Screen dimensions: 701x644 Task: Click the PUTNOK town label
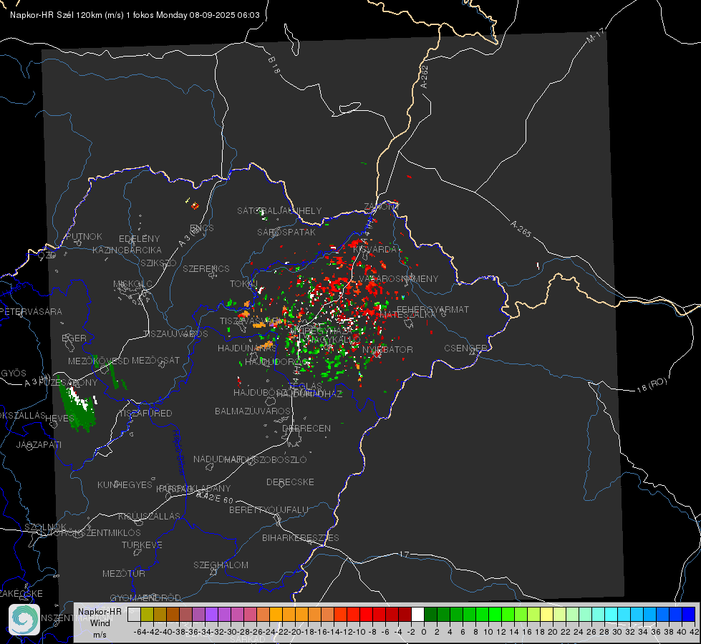[x=84, y=236]
